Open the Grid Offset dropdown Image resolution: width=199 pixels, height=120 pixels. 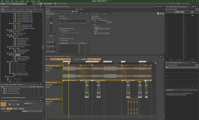tap(102, 33)
